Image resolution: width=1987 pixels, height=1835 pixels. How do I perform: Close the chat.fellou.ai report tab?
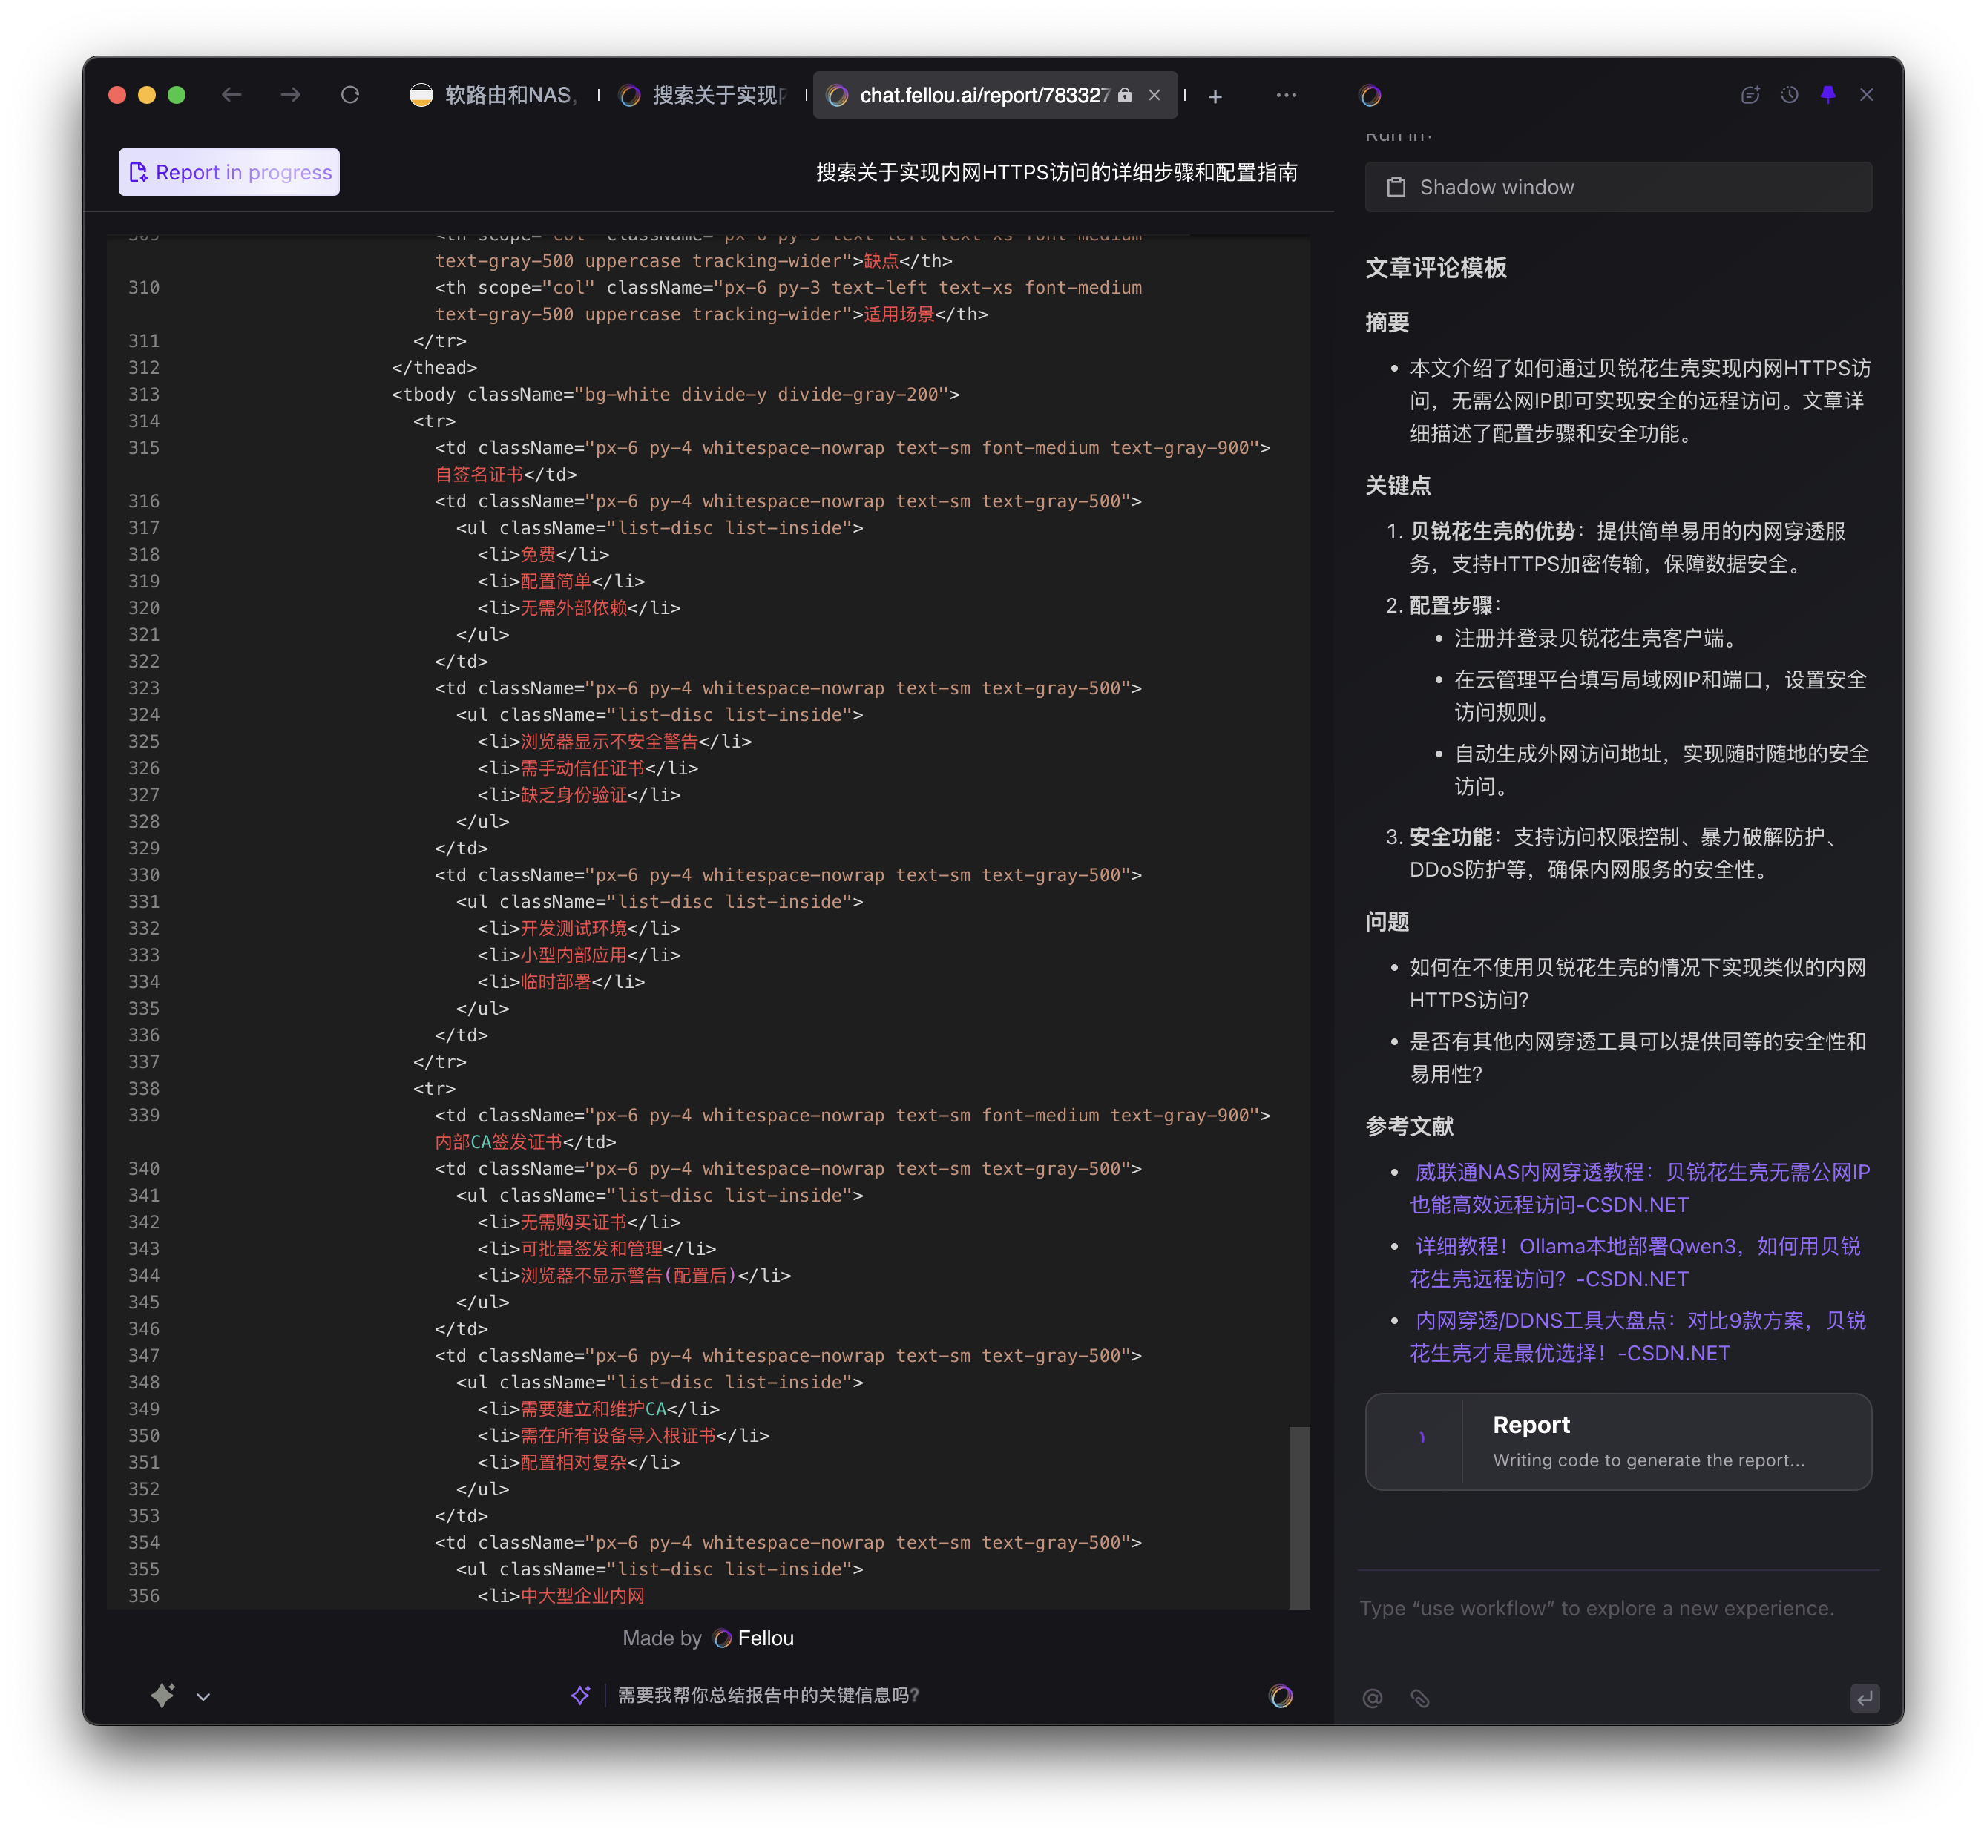click(1155, 94)
